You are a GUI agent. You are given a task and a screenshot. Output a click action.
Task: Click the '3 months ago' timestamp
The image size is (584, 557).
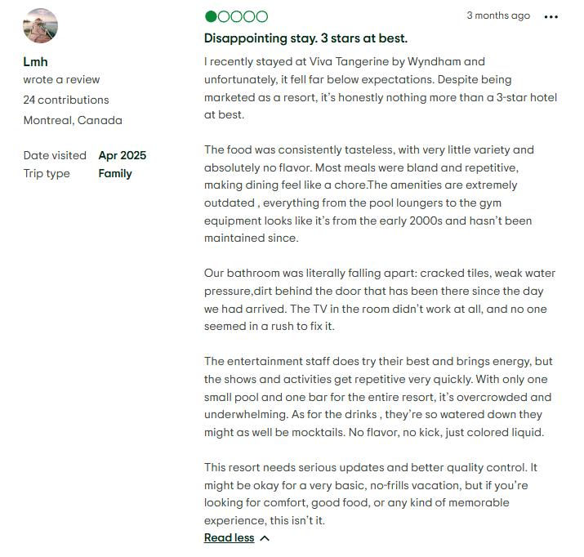pos(498,16)
